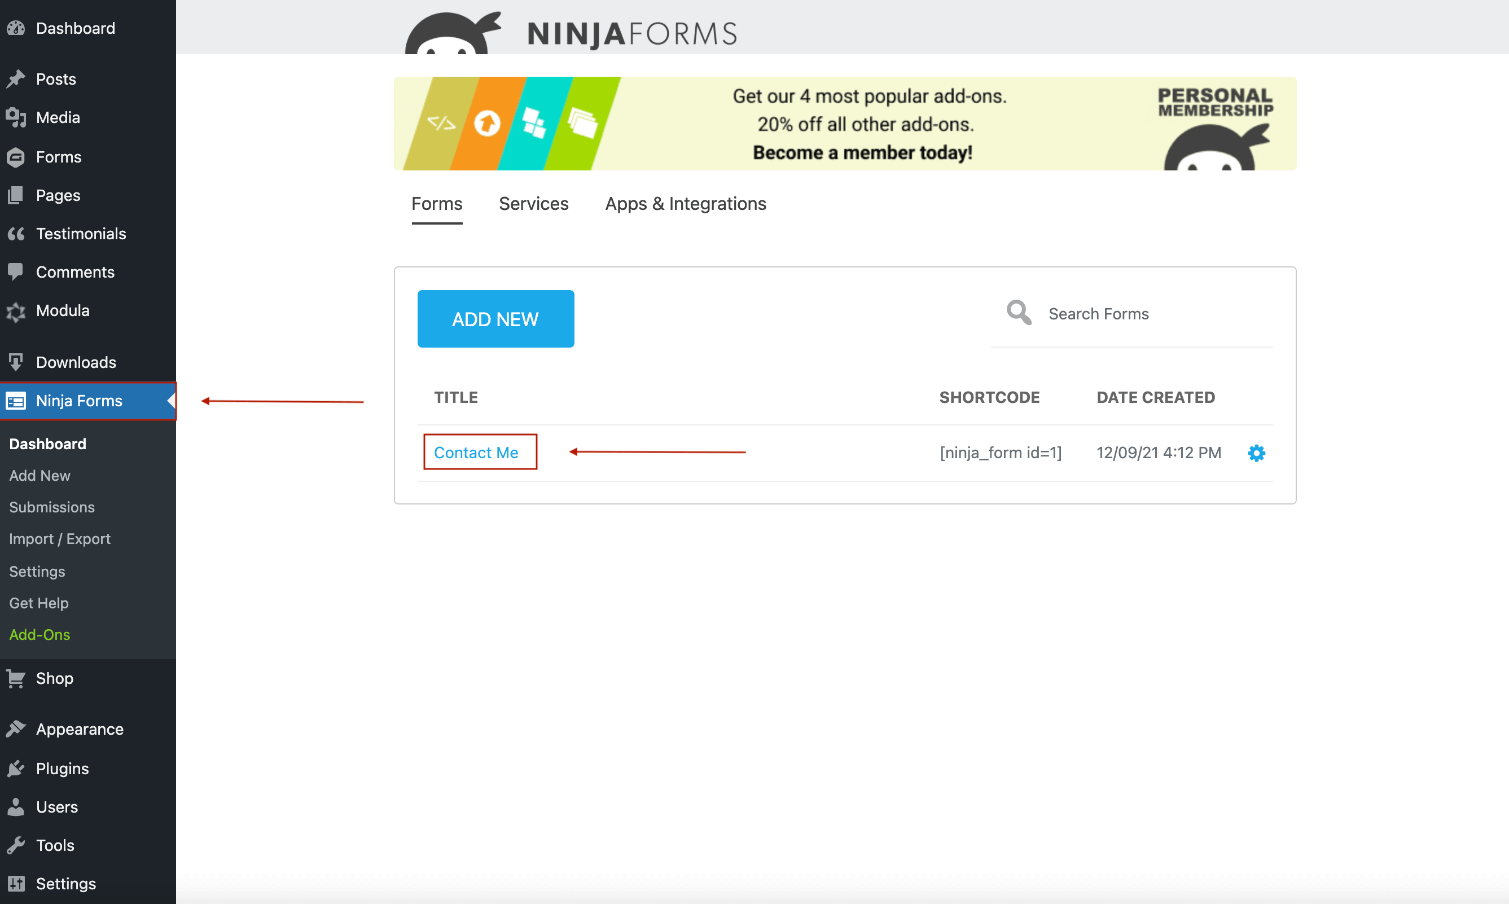Open the green Add-Ons submenu item
This screenshot has height=904, width=1509.
pos(40,635)
